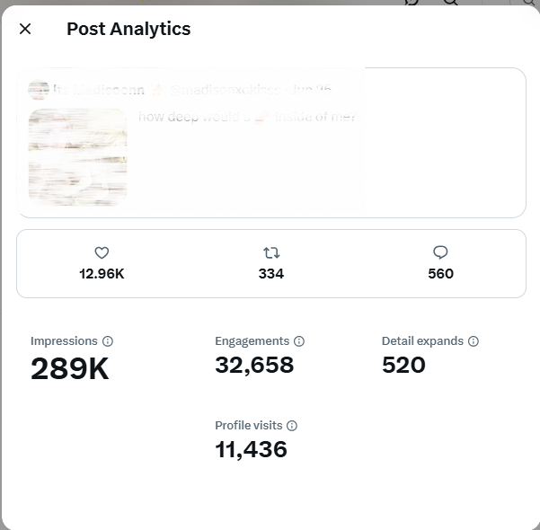Open the @madisonxokisss handle link
The height and width of the screenshot is (530, 540).
click(x=225, y=90)
